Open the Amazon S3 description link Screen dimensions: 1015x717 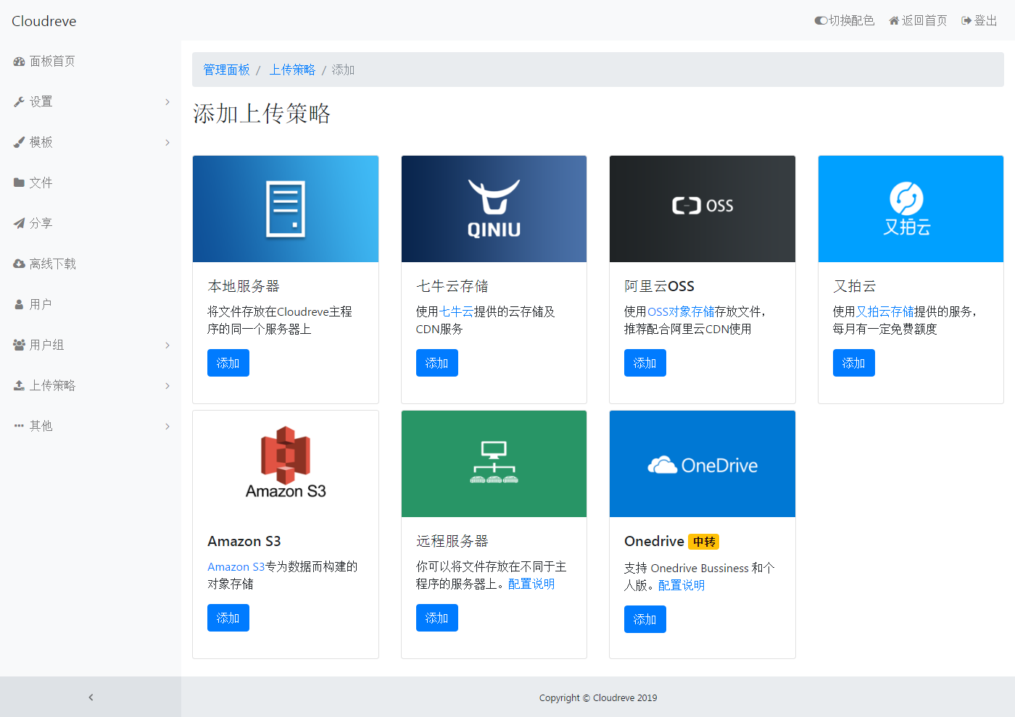[x=236, y=566]
